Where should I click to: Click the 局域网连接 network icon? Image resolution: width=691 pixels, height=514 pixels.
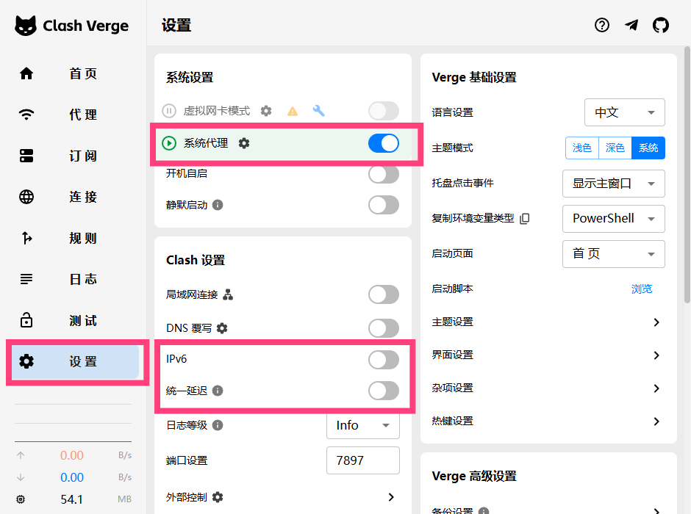(228, 295)
